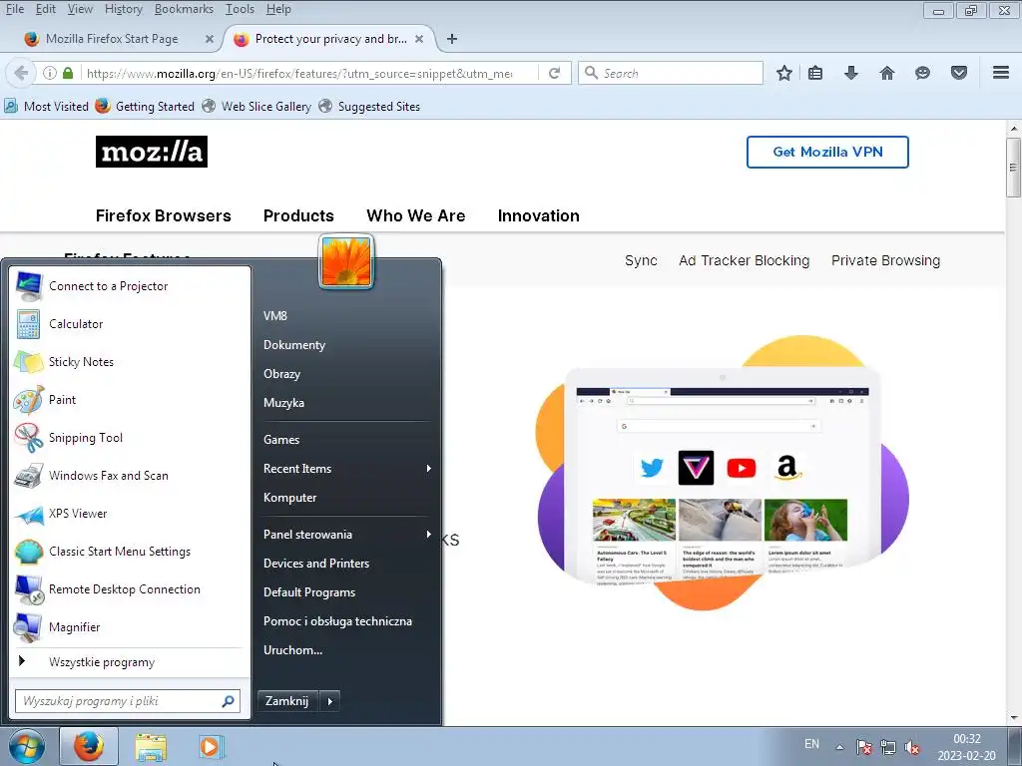The width and height of the screenshot is (1022, 766).
Task: Open Web Slice Gallery bookmark
Action: [256, 106]
